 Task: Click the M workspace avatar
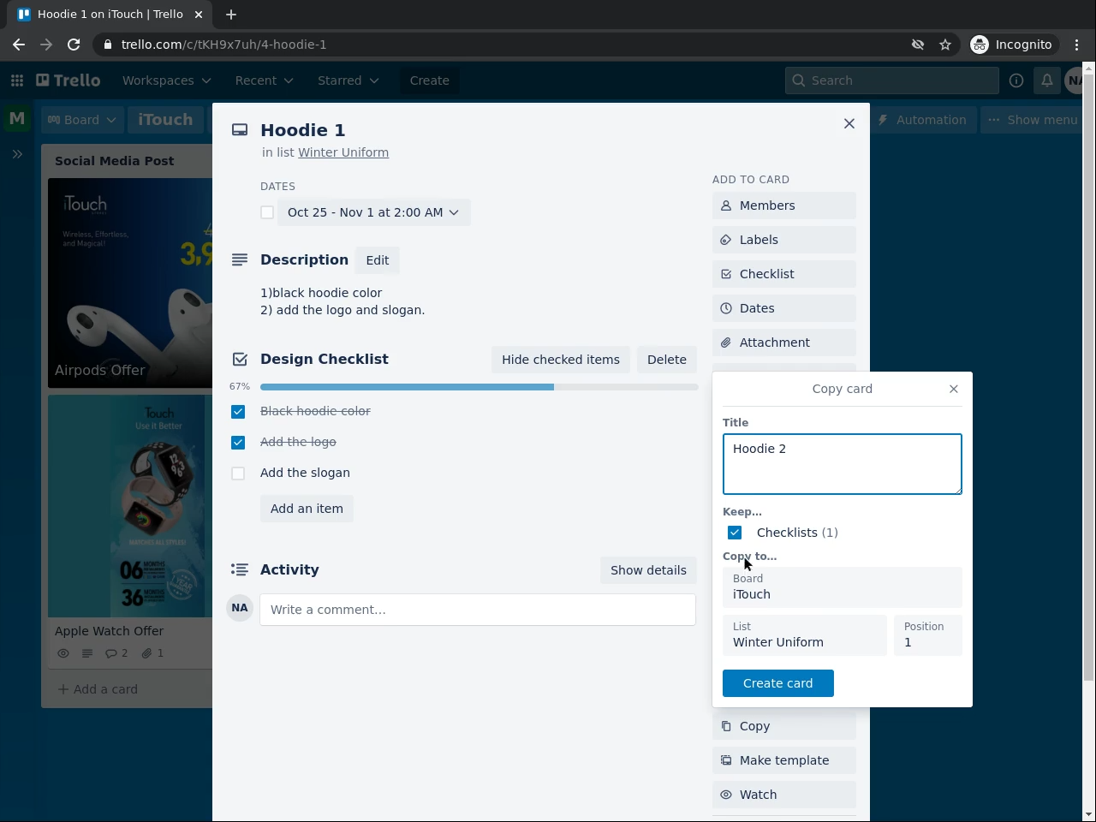pyautogui.click(x=17, y=119)
